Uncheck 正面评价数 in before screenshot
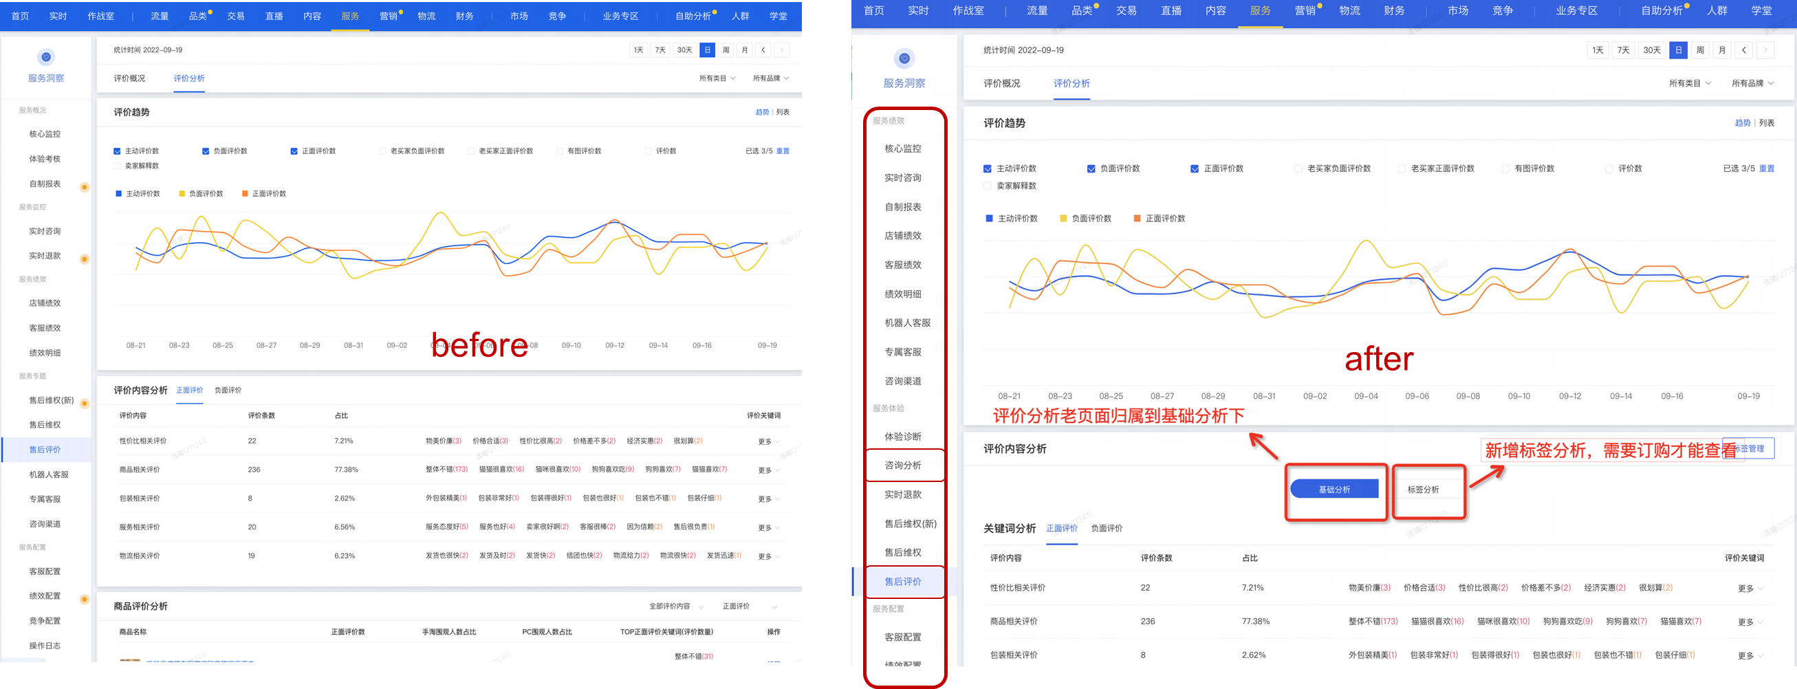Image resolution: width=1797 pixels, height=689 pixels. coord(294,151)
